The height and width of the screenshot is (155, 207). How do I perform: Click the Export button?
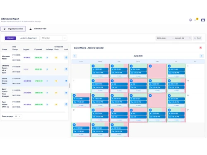197,38
